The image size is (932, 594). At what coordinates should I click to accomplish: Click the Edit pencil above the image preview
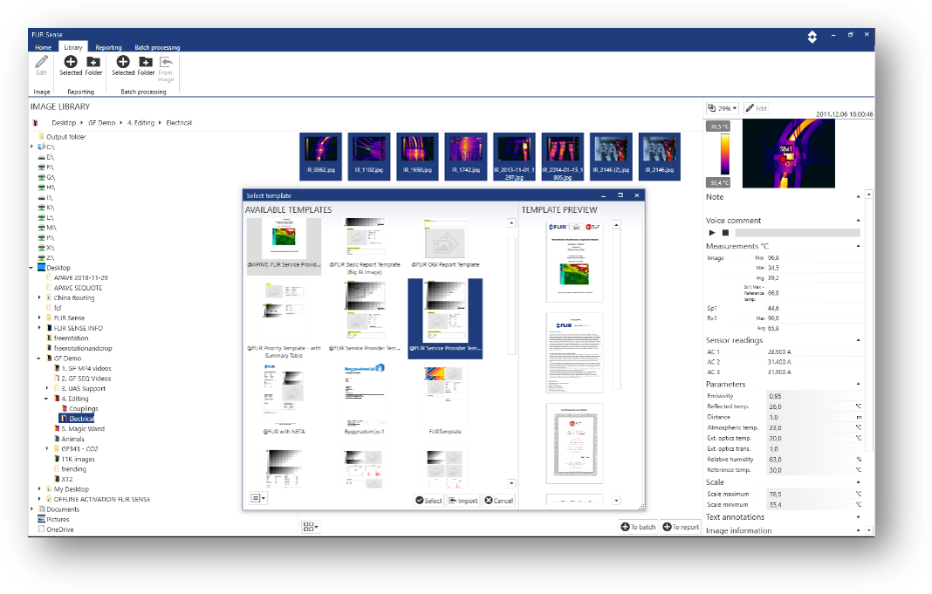pyautogui.click(x=756, y=107)
